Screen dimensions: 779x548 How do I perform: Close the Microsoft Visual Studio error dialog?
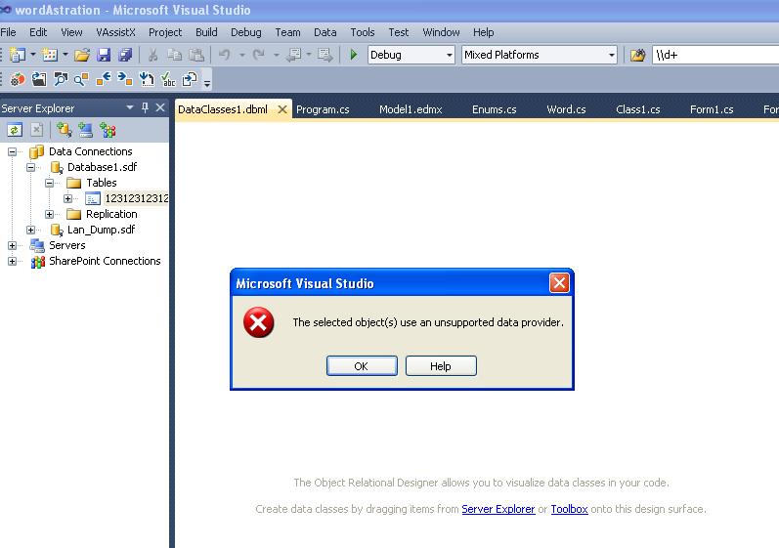[x=559, y=283]
